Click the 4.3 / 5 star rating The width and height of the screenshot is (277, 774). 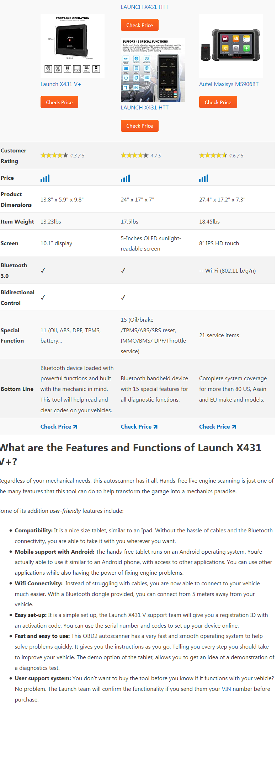click(63, 156)
